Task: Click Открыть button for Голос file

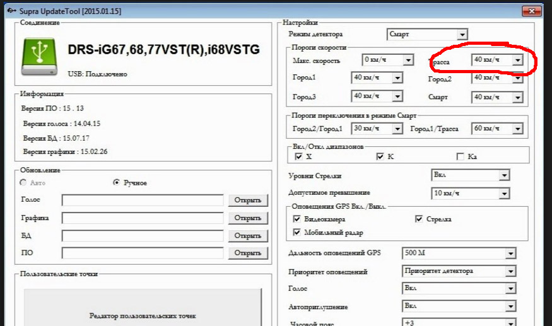Action: click(x=248, y=200)
